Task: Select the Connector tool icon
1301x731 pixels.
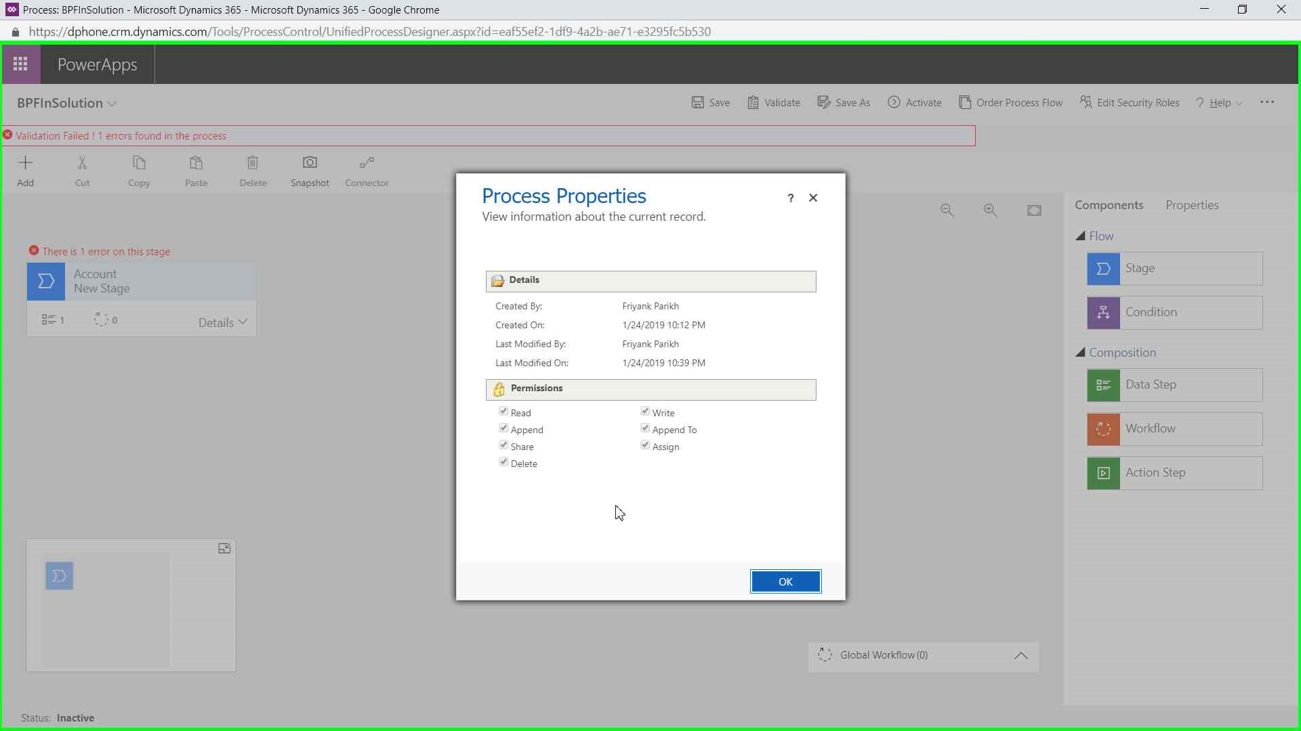Action: (367, 163)
